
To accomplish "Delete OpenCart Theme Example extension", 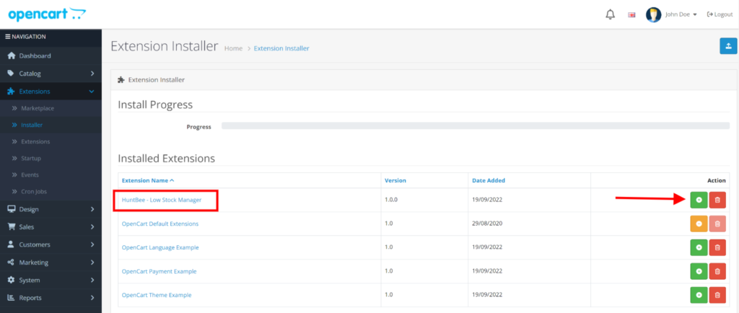I will [717, 295].
